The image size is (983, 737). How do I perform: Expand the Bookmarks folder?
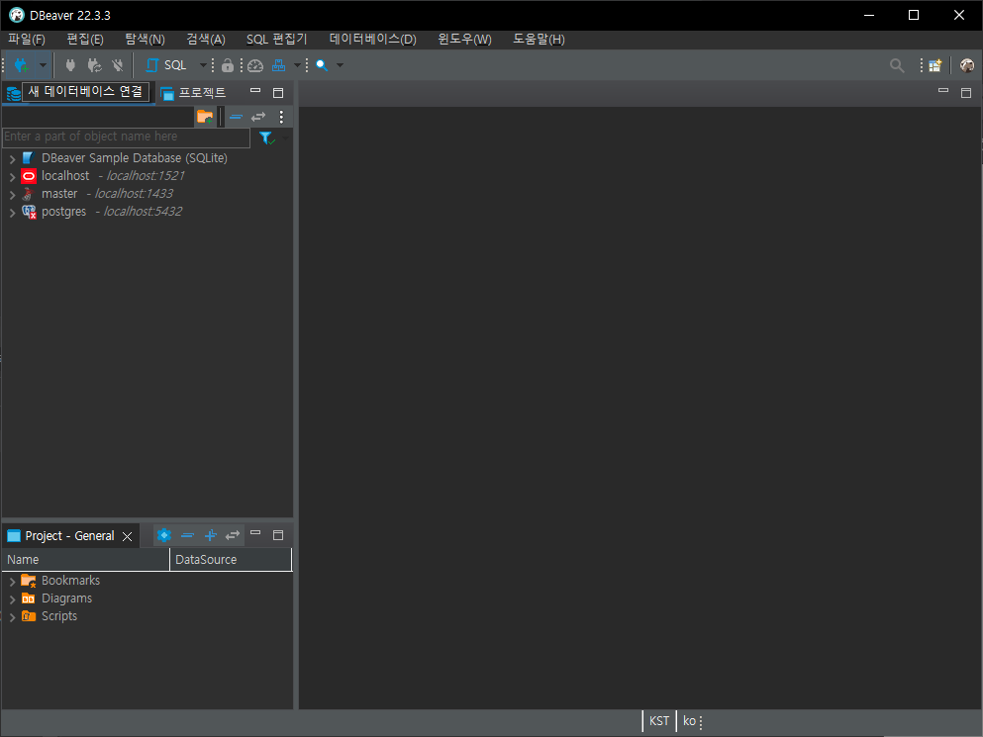point(12,582)
